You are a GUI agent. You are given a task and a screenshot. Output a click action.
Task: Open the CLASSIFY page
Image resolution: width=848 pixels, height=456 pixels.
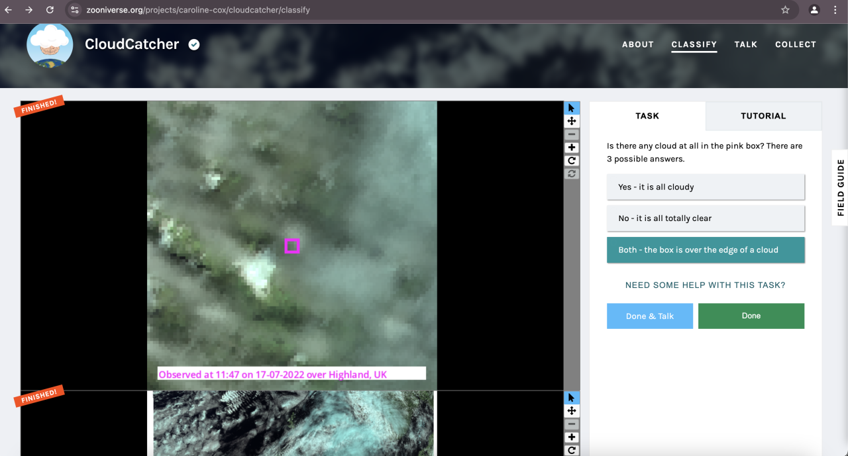[x=694, y=44]
